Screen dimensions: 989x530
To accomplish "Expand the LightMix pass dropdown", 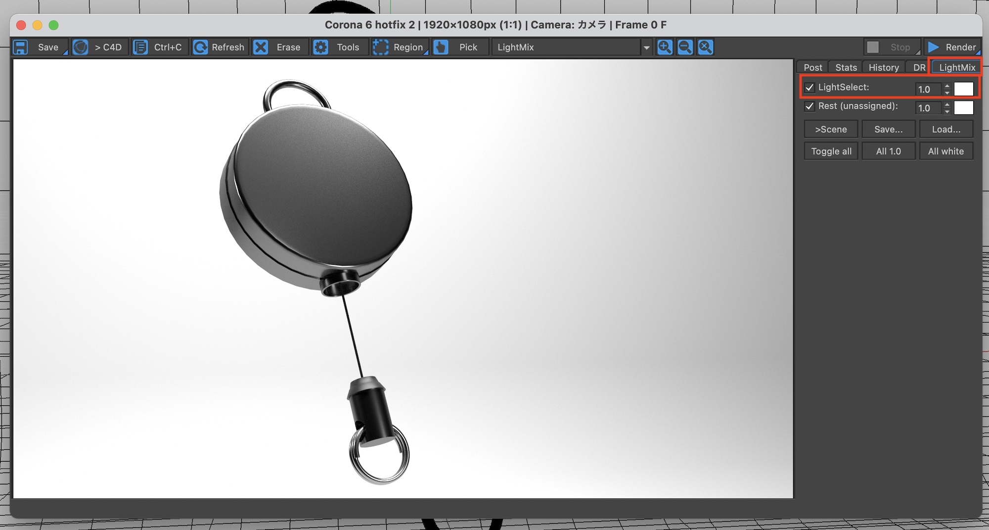I will 646,48.
